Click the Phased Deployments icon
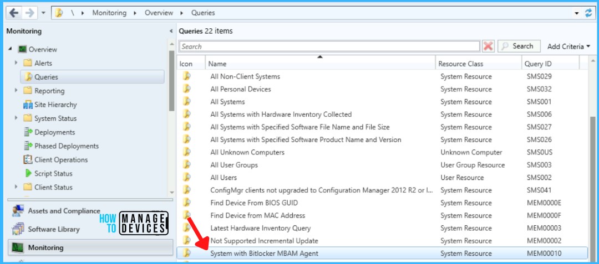Screen dimensions: 599x264 [28, 146]
